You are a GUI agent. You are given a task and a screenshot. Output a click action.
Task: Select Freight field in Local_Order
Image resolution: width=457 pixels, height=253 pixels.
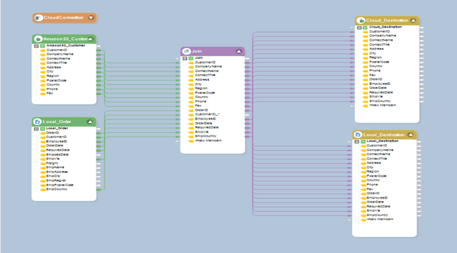(x=52, y=163)
